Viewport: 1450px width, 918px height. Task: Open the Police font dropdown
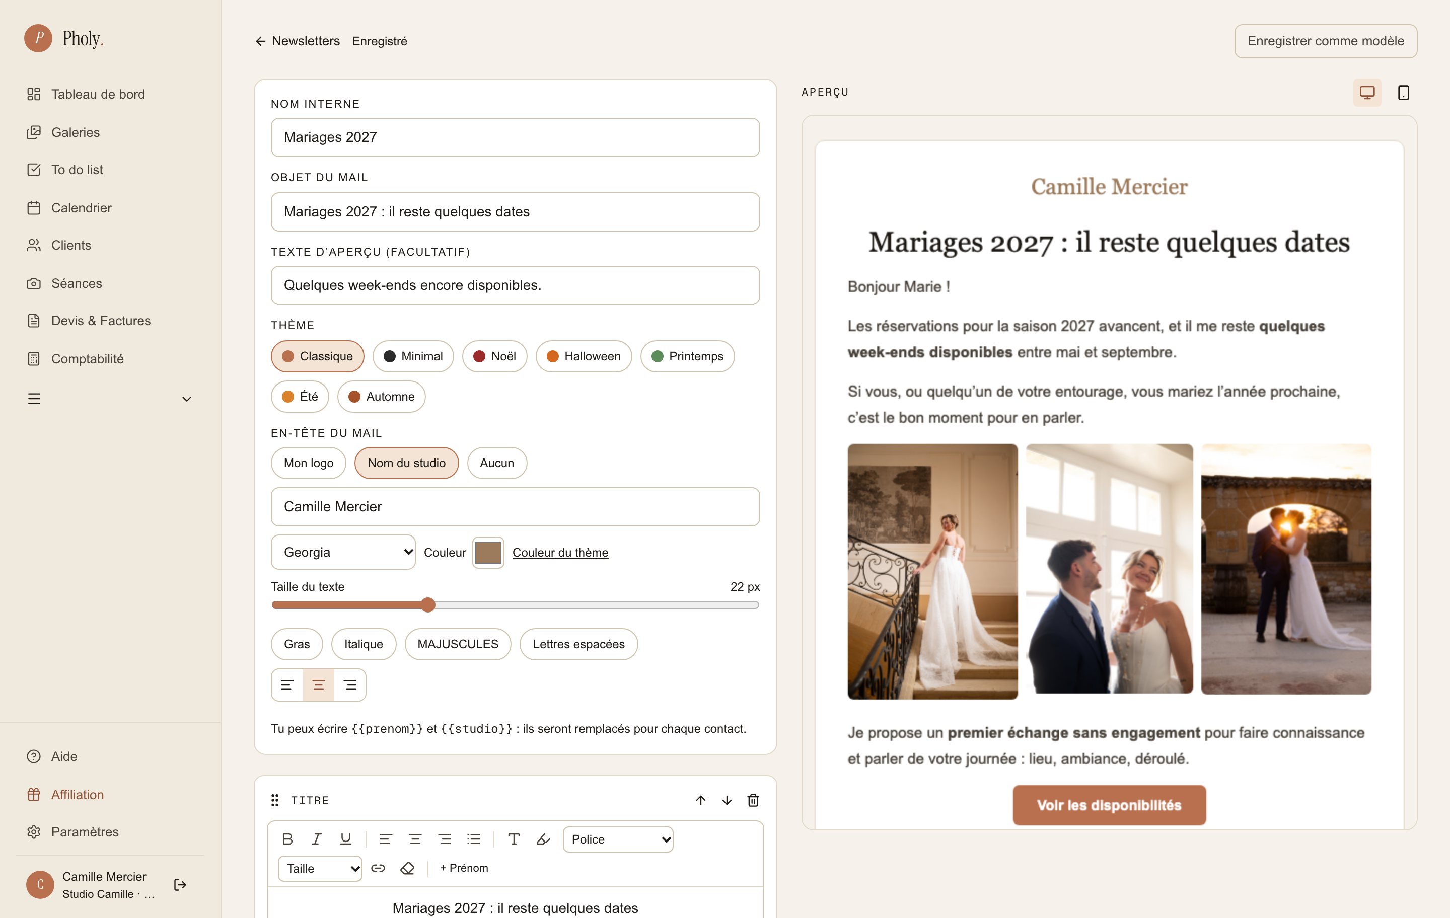tap(618, 839)
